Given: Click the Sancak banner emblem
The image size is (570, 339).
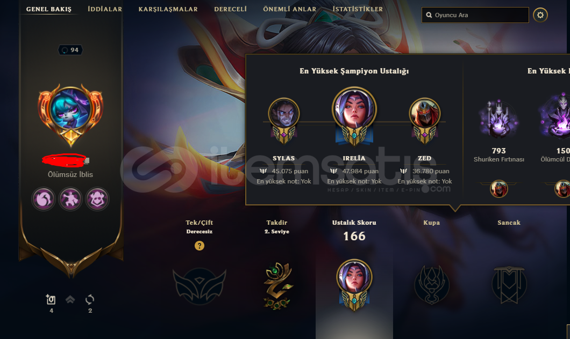Looking at the screenshot, I should click(509, 285).
